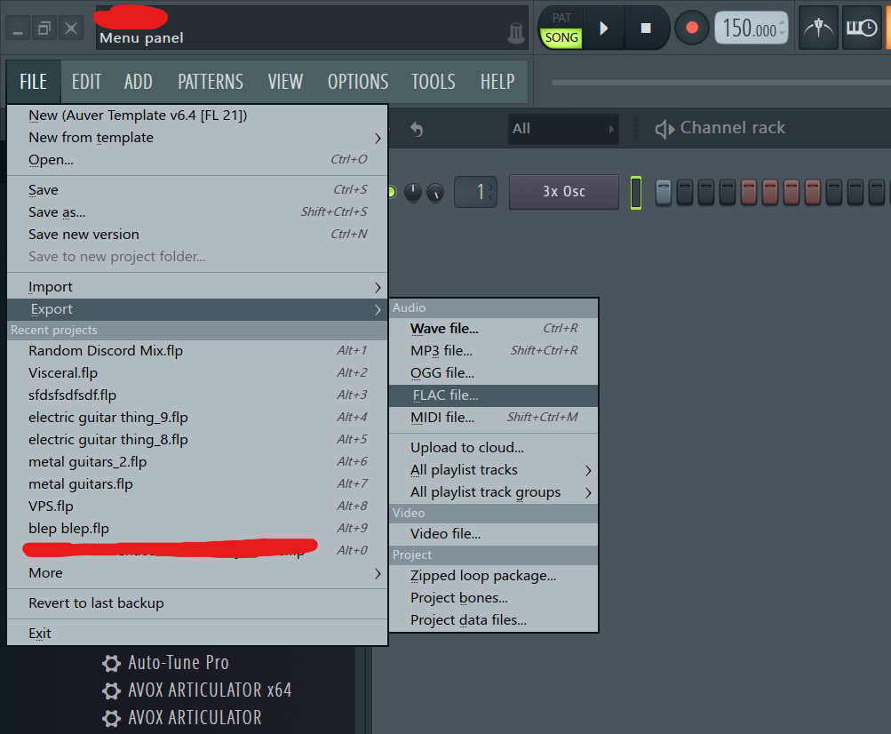Image resolution: width=891 pixels, height=734 pixels.
Task: Open the PATTERNS menu
Action: (x=211, y=82)
